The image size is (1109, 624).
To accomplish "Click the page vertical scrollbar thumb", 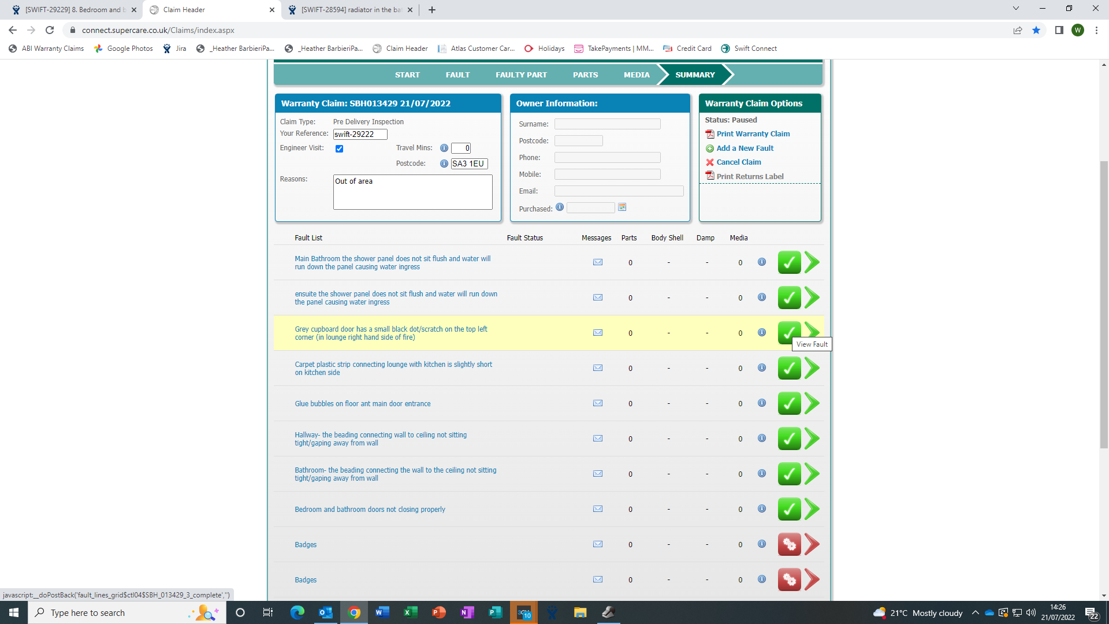I will coord(1104,303).
